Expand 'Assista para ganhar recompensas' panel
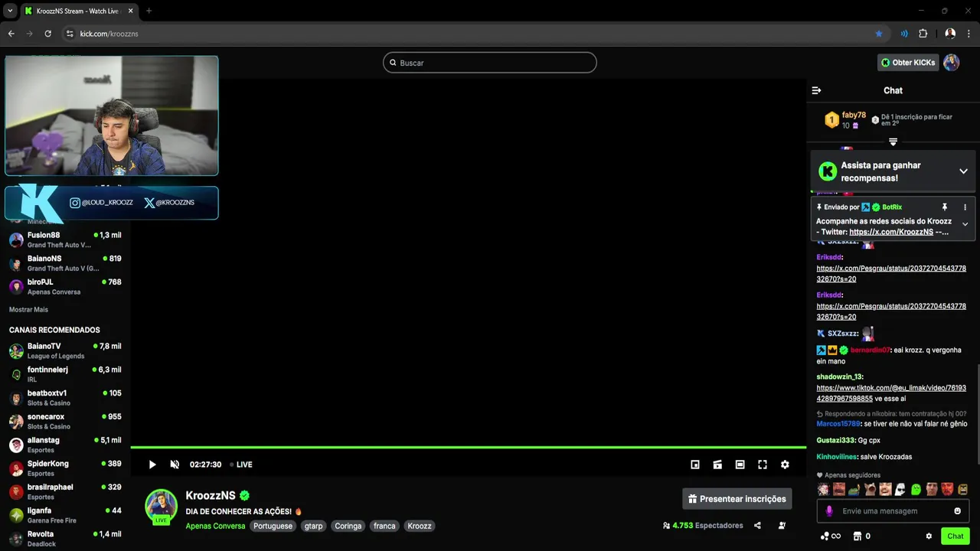Viewport: 980px width, 551px height. [963, 171]
